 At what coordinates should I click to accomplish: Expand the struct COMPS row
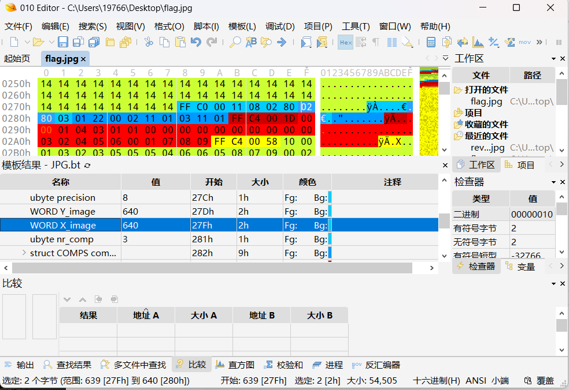tap(24, 253)
